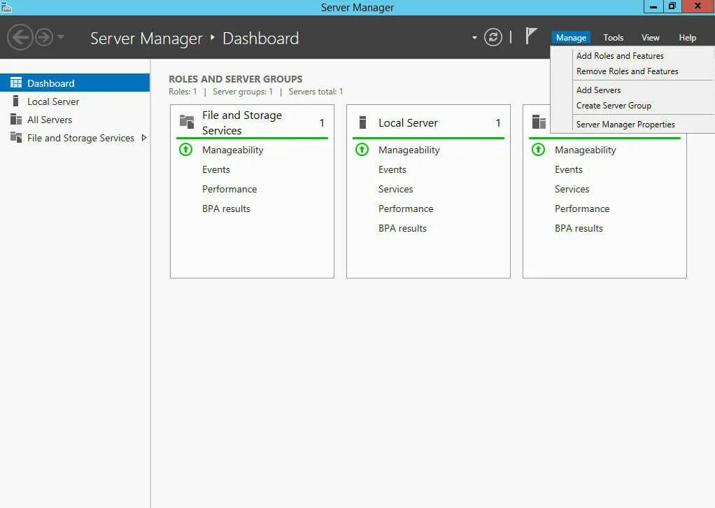Close the Server Manager window
The image size is (715, 508).
698,6
